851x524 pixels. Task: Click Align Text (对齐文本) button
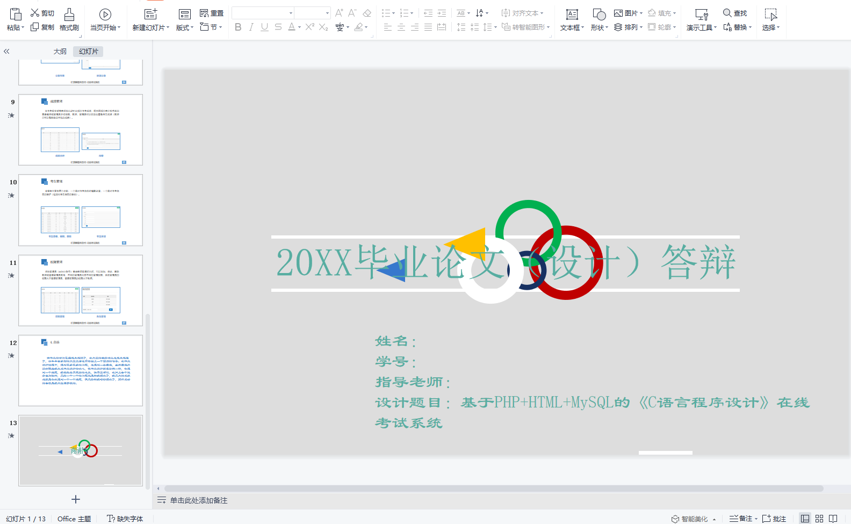pyautogui.click(x=522, y=13)
